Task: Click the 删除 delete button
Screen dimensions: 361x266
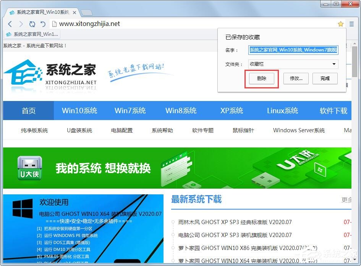Action: pos(261,79)
